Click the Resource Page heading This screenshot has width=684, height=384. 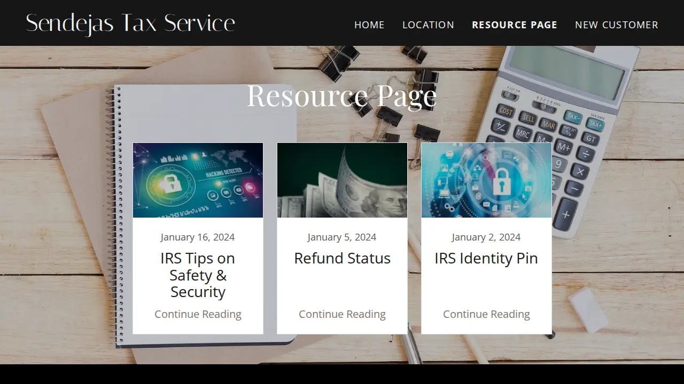(342, 96)
